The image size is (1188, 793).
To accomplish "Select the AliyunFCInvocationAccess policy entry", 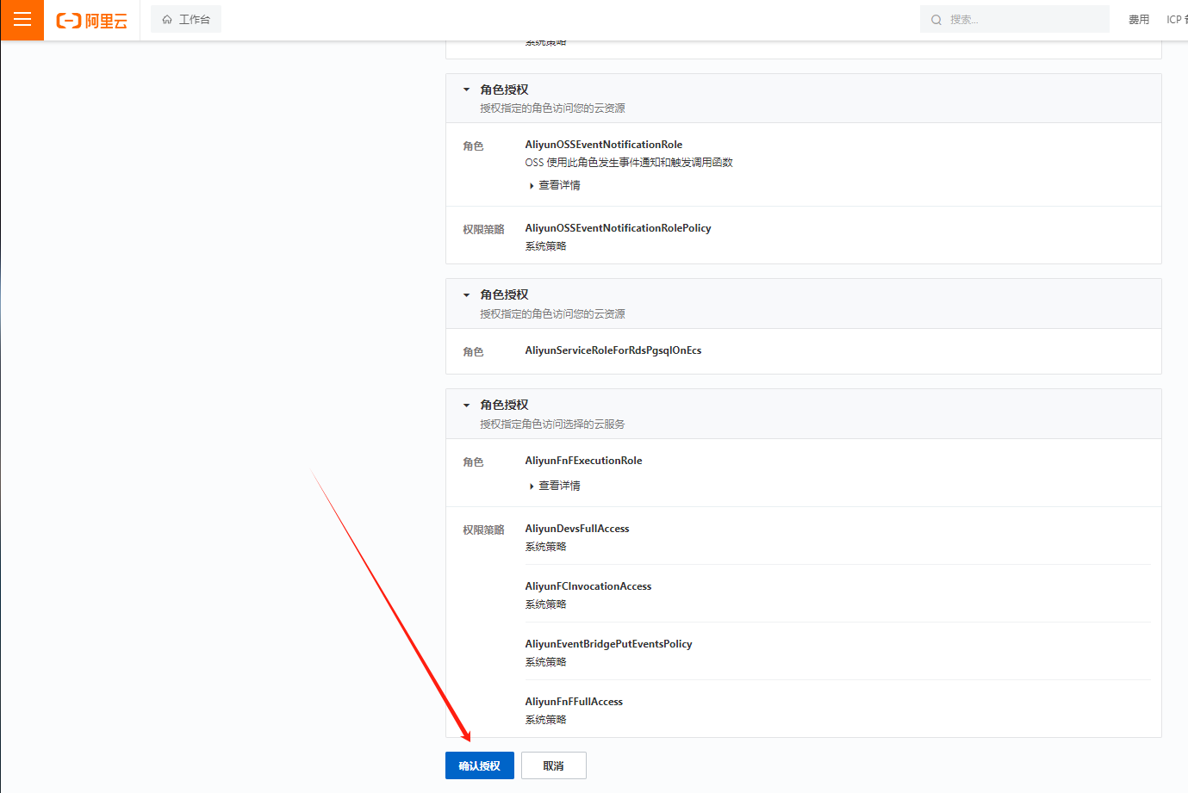I will pos(588,585).
